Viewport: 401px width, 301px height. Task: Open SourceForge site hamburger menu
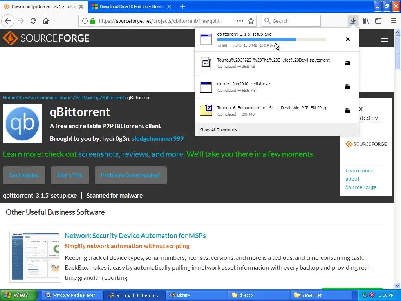coord(385,39)
